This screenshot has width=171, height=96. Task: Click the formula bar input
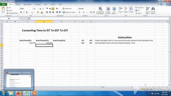(100, 18)
